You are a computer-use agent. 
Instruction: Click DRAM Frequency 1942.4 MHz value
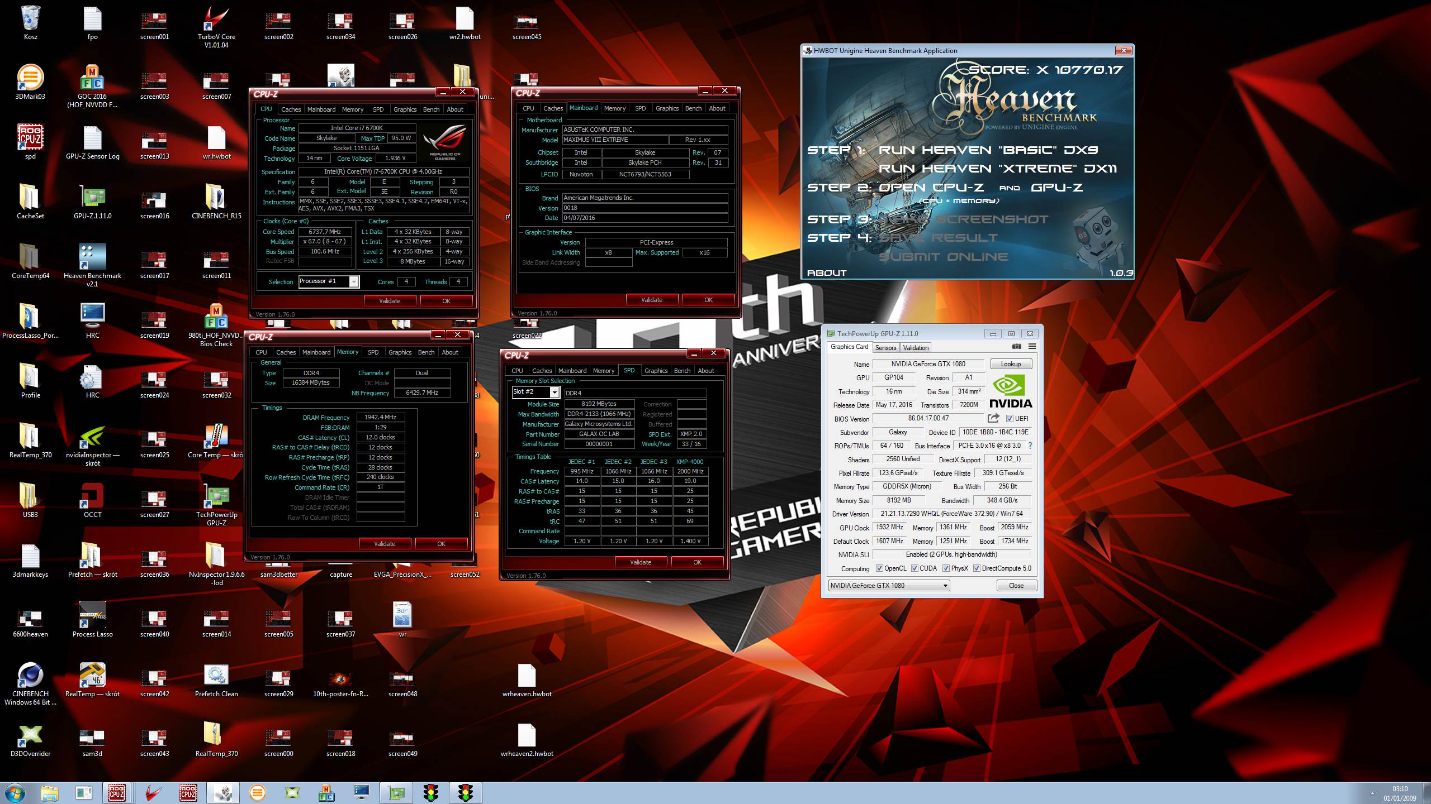pos(380,418)
